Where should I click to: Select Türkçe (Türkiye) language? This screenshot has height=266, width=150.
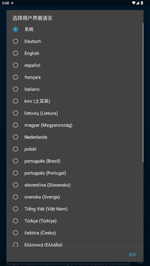(x=75, y=221)
